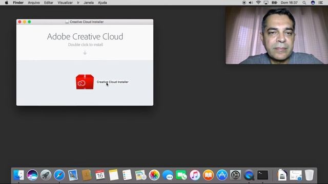Open the AirPlay display menu
The image size is (328, 184).
click(x=266, y=3)
